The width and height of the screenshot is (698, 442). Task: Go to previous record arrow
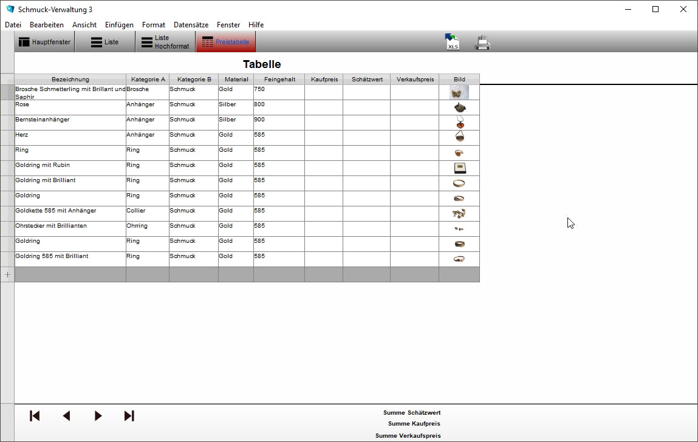(66, 416)
